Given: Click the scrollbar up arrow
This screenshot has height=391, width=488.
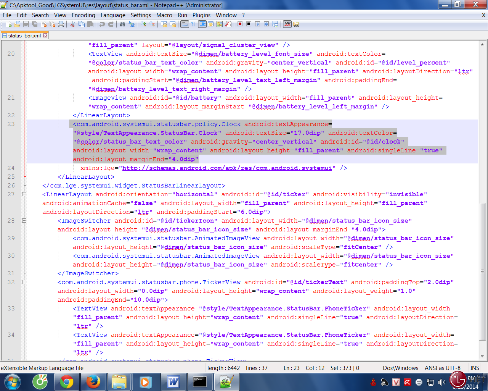Looking at the screenshot, I should [x=482, y=44].
